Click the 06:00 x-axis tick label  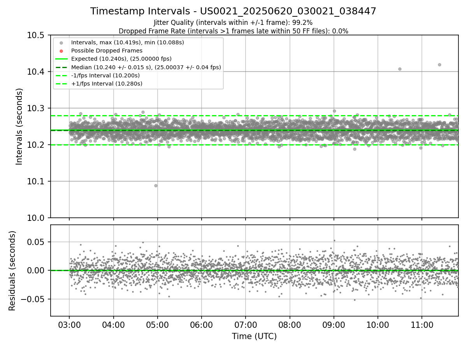(202, 324)
